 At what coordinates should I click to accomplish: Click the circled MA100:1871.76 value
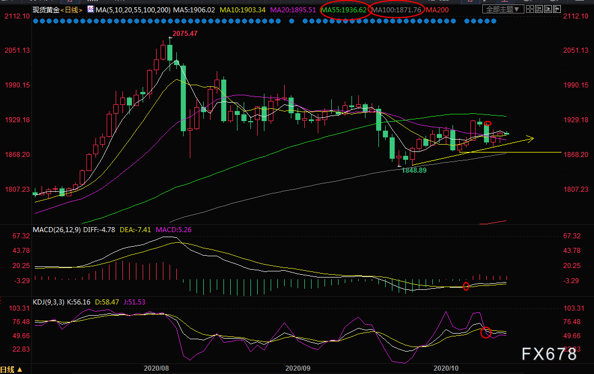click(396, 10)
